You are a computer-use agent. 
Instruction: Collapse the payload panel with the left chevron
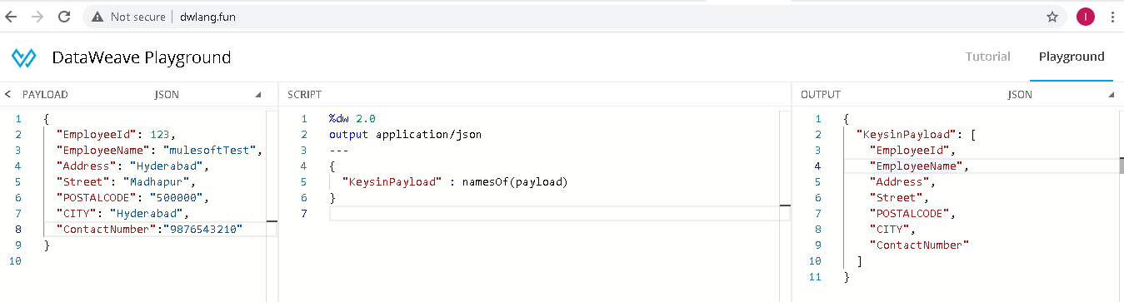[7, 95]
